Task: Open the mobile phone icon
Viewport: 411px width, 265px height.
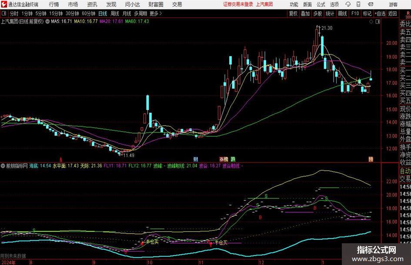Action: pyautogui.click(x=358, y=4)
